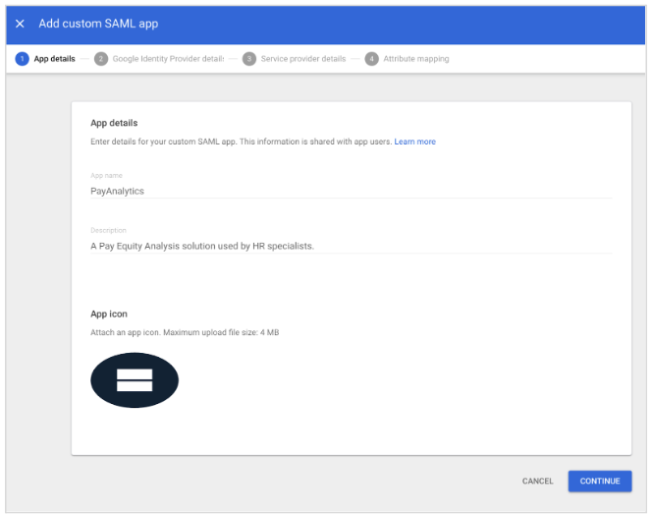Select the App details step label
Screen dimensions: 653x516
point(54,59)
